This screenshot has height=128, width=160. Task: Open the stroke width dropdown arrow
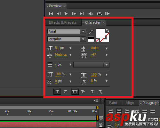click(70, 64)
